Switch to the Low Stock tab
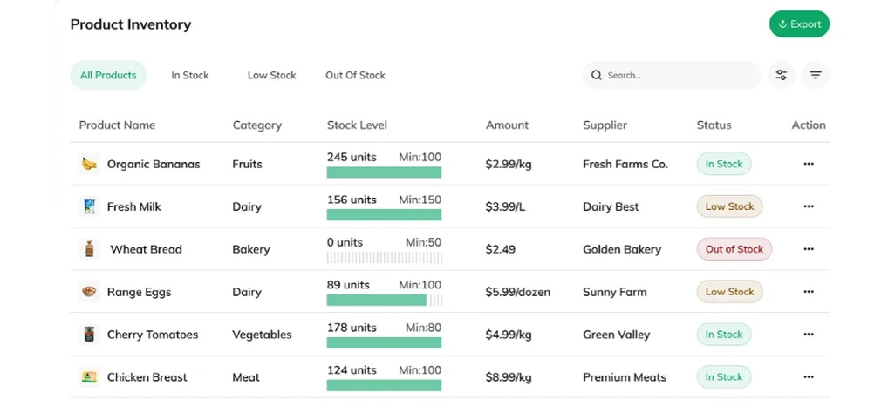The image size is (895, 406). pyautogui.click(x=271, y=75)
